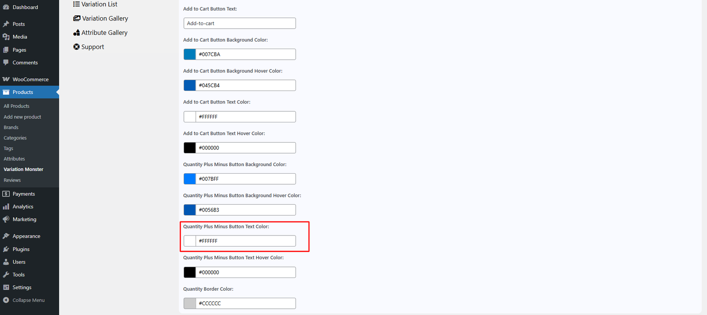Screen dimensions: 707x315
Task: Open the Variation Gallery tab
Action: [101, 19]
